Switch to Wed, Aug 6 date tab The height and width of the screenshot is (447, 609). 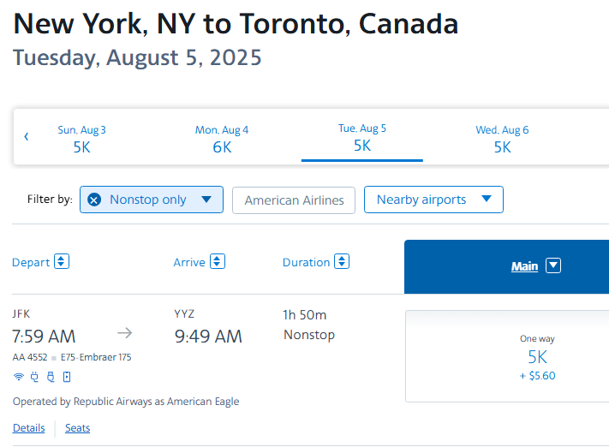pos(502,139)
